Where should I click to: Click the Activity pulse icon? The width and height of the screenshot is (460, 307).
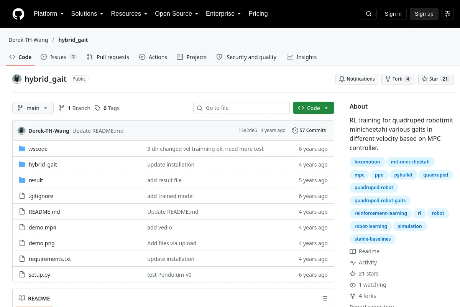coord(353,263)
